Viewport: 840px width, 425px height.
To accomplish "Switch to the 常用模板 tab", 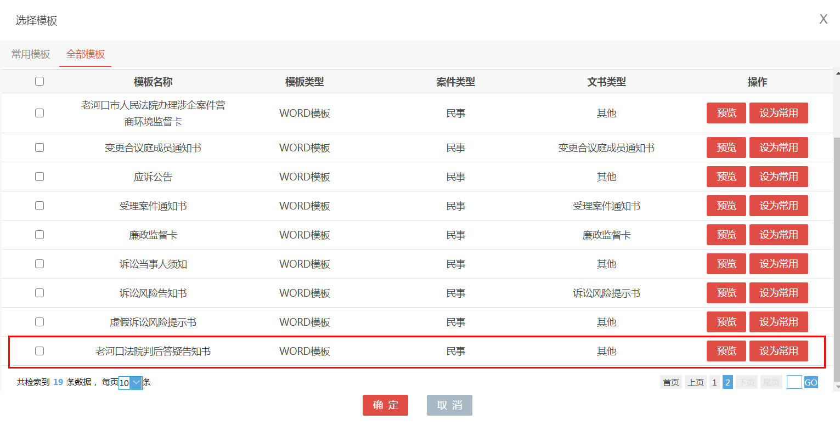I will [x=31, y=54].
